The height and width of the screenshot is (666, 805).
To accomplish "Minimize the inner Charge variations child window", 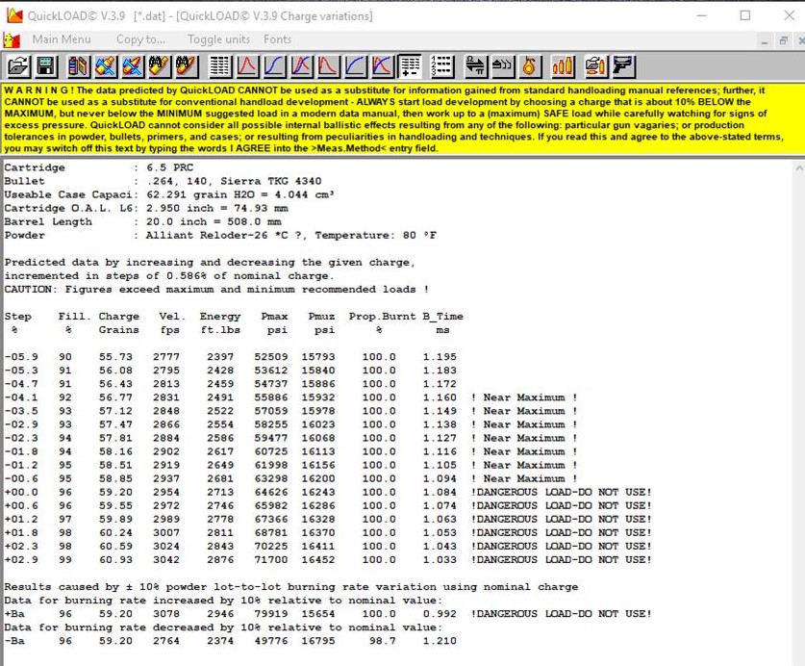I will 765,40.
